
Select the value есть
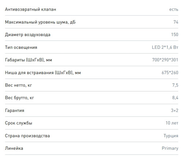[x=173, y=9]
